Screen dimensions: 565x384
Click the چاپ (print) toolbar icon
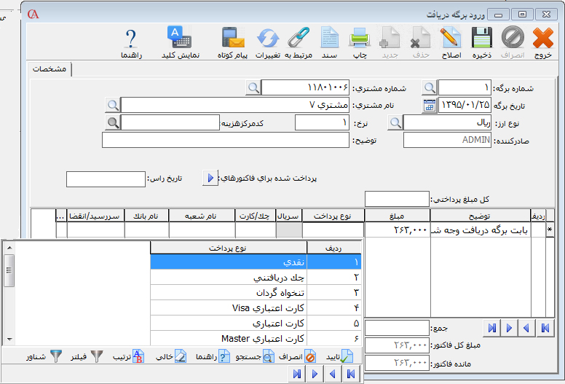[x=360, y=41]
